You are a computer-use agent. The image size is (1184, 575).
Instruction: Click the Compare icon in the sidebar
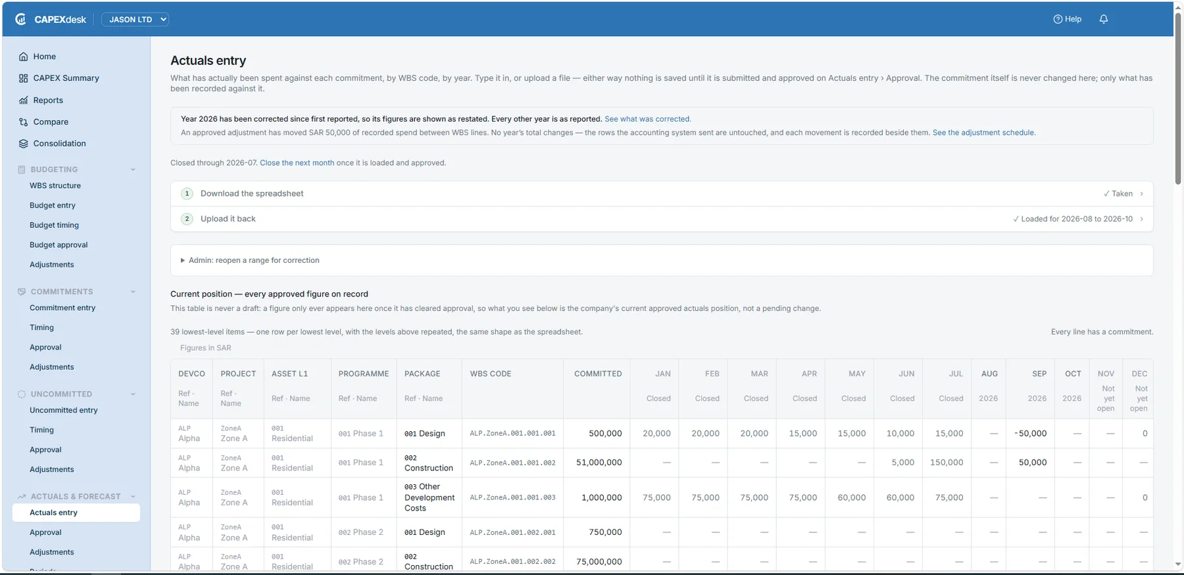[24, 122]
